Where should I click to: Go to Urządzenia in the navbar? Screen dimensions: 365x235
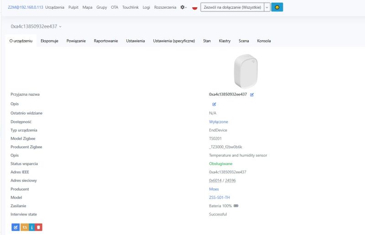55,7
